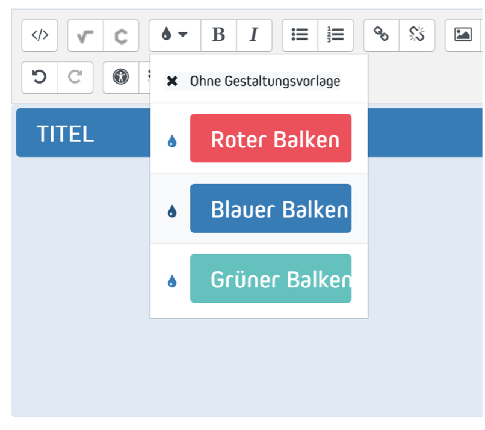Insert an image using the picture icon
This screenshot has height=430, width=485.
[463, 35]
